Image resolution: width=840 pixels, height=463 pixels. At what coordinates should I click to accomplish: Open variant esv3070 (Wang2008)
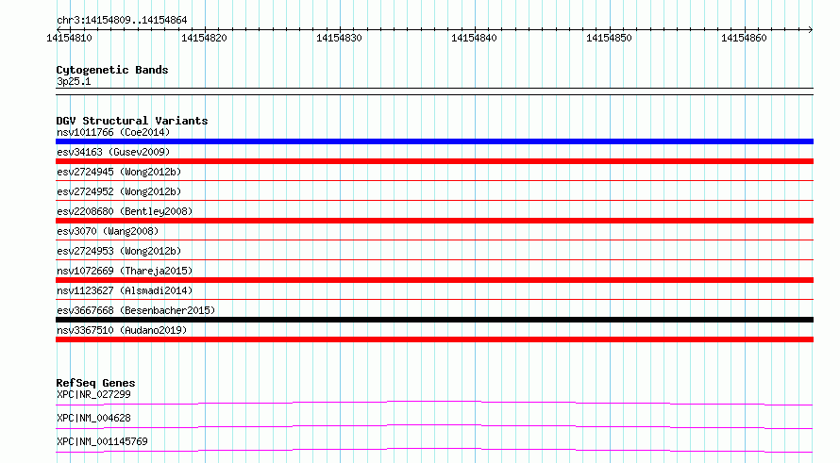pos(108,231)
